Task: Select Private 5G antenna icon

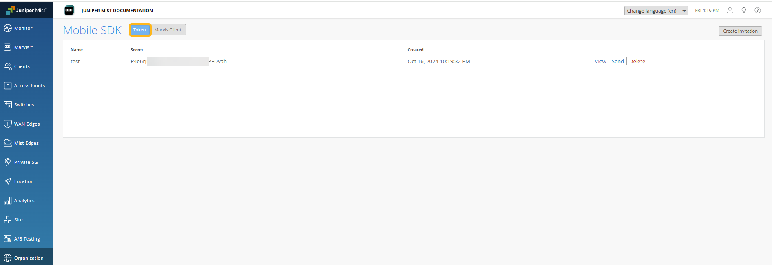Action: point(8,162)
